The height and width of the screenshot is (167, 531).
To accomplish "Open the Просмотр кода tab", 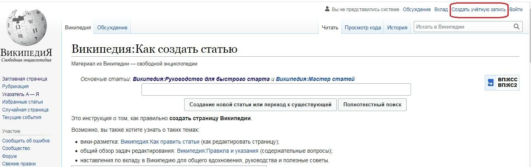I will 363,27.
